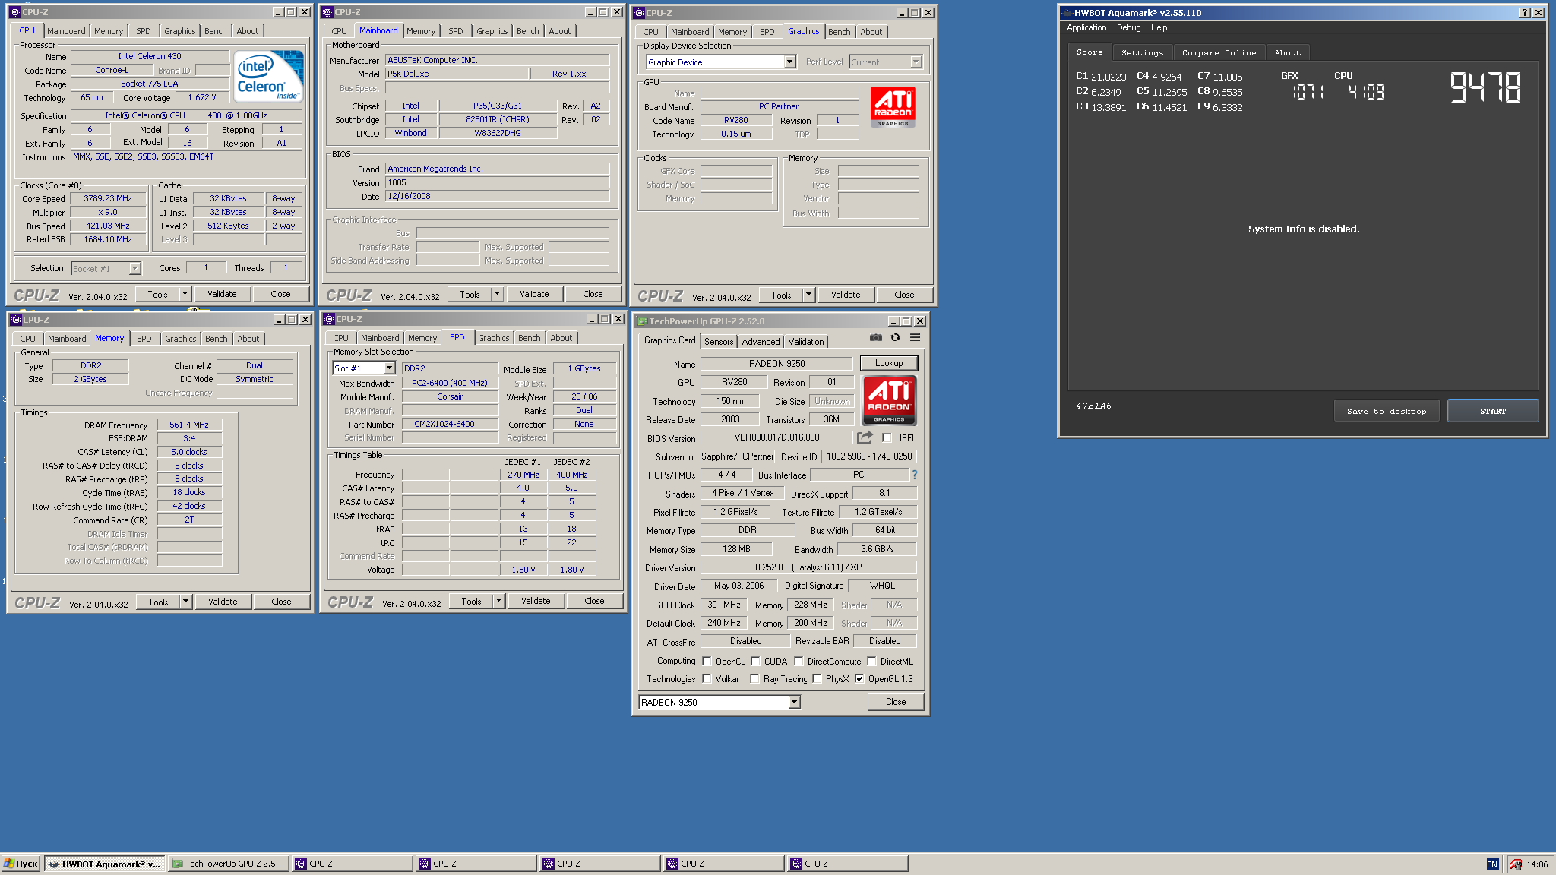Toggle the UEFI checkbox

(887, 438)
